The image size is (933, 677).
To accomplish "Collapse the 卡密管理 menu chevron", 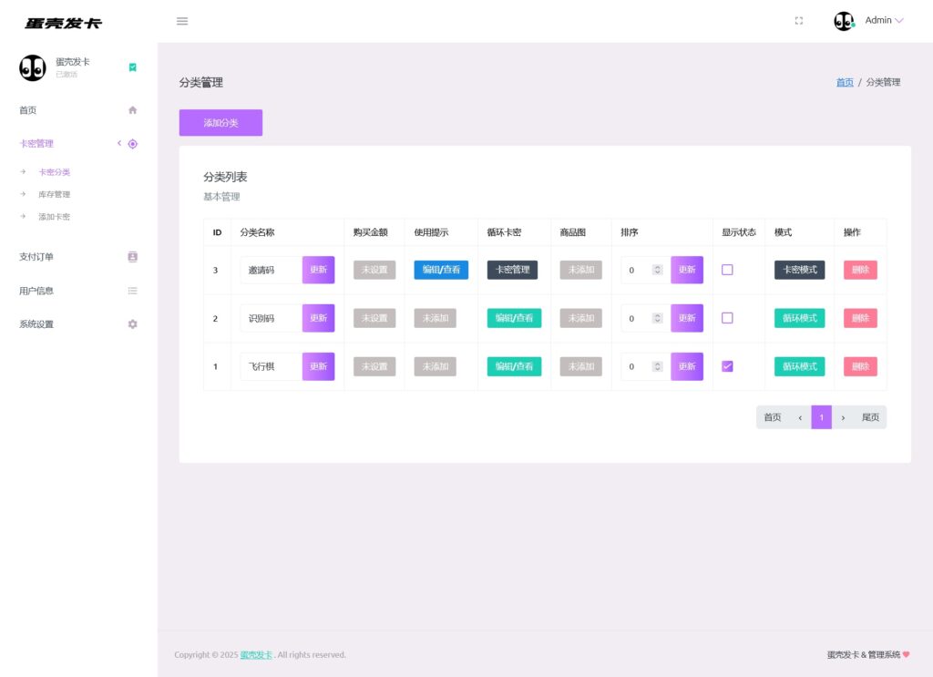I will click(x=118, y=143).
